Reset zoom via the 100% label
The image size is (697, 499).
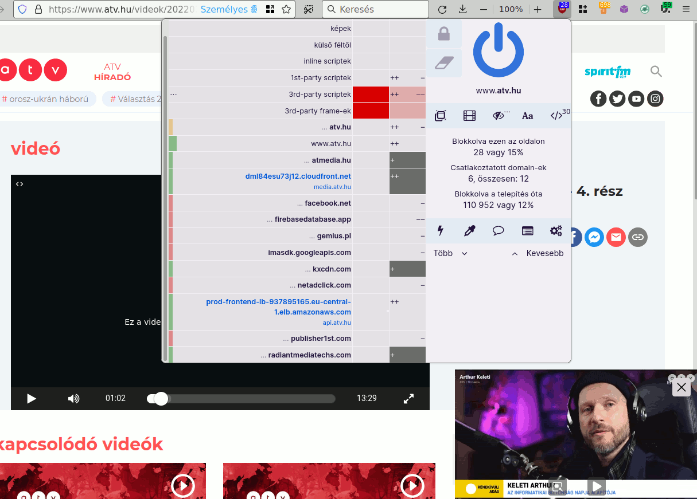point(511,9)
